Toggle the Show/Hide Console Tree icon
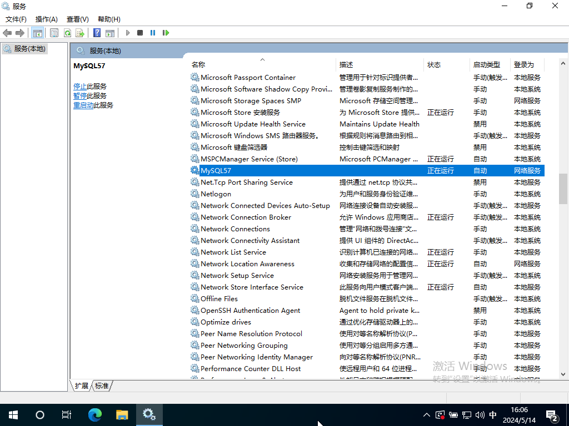This screenshot has height=426, width=569. pyautogui.click(x=38, y=33)
